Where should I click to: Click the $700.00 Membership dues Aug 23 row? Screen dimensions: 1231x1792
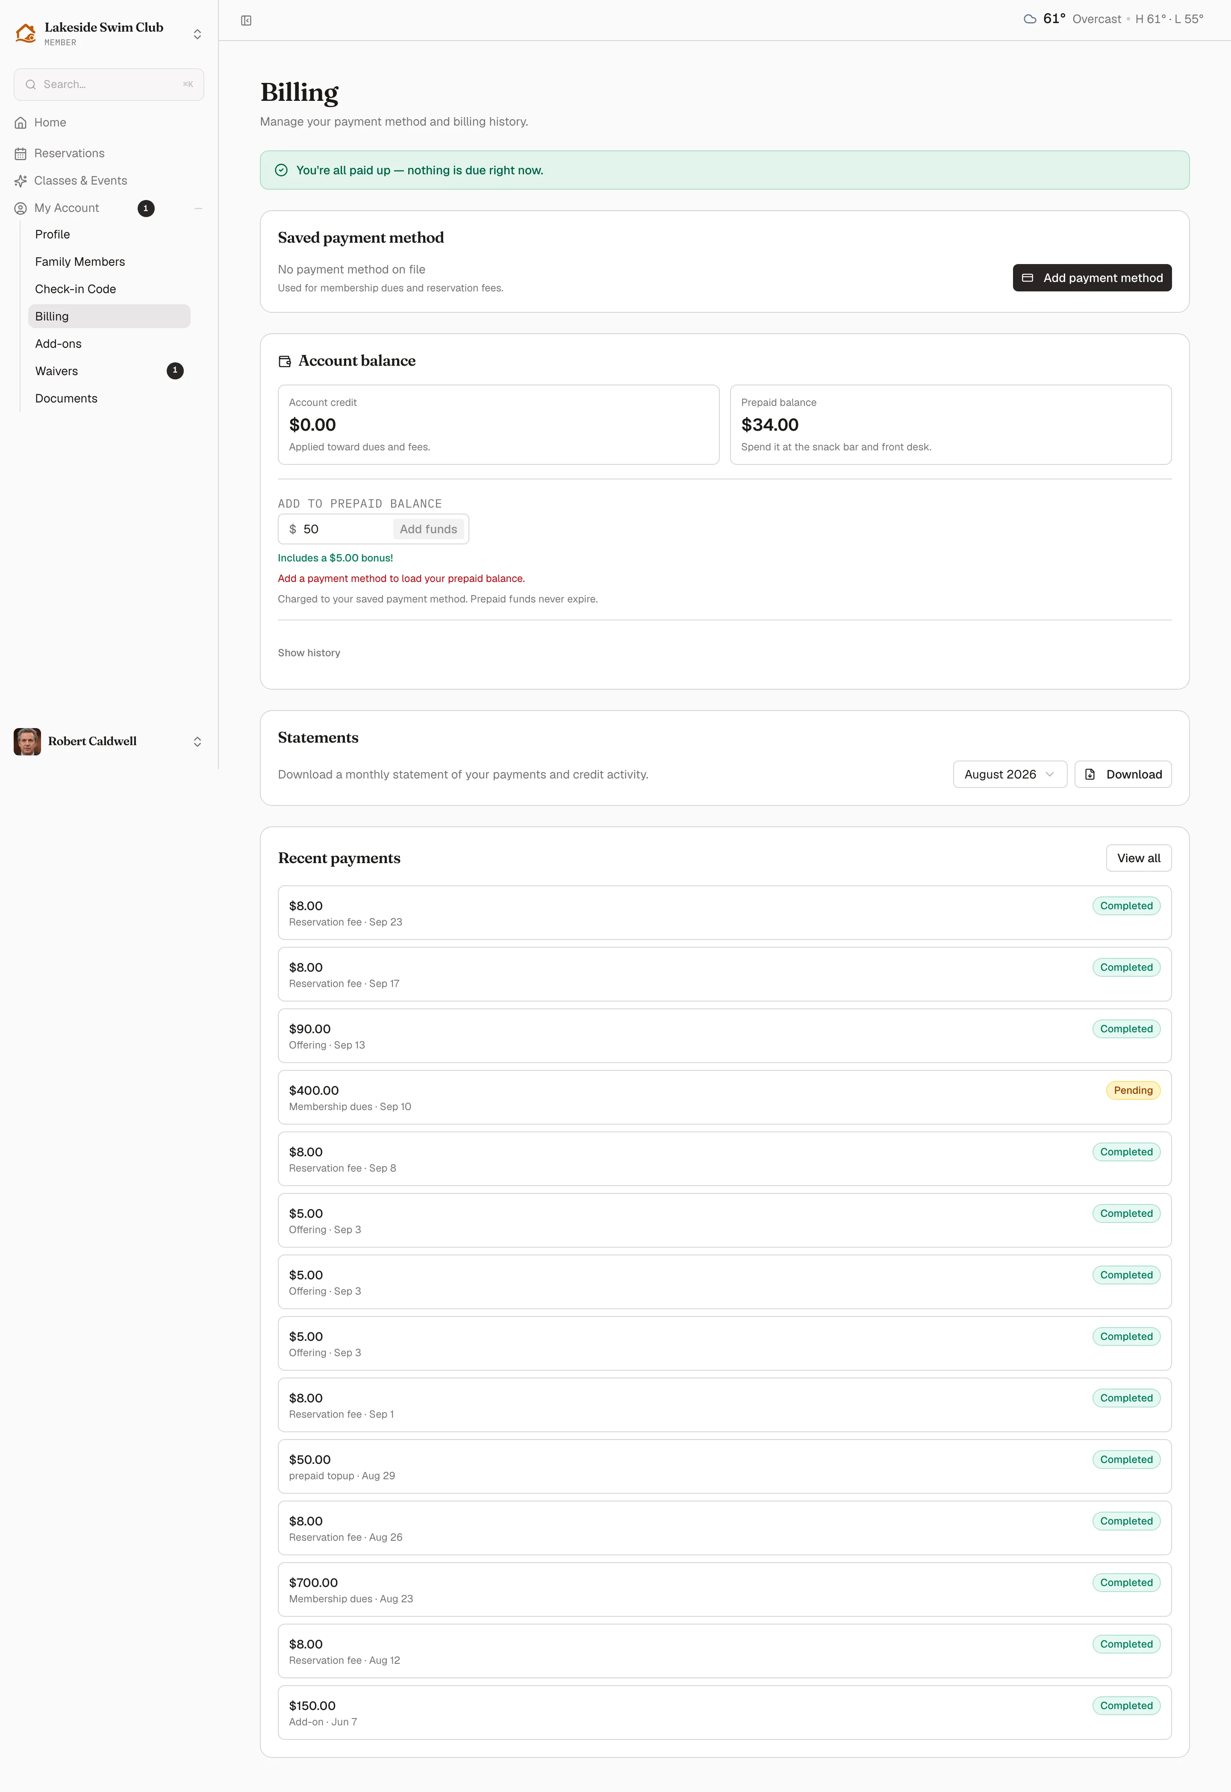tap(724, 1589)
